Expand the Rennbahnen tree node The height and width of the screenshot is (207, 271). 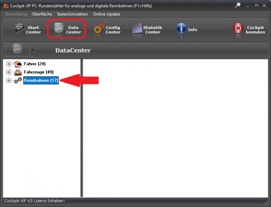point(9,81)
